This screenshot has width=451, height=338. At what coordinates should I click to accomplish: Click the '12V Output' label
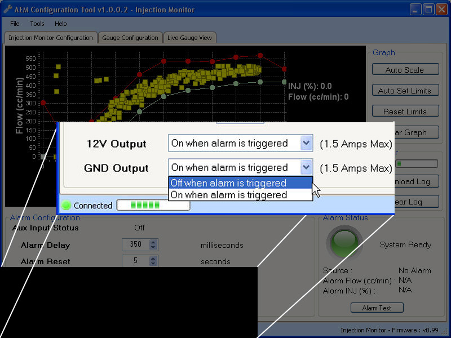click(117, 144)
